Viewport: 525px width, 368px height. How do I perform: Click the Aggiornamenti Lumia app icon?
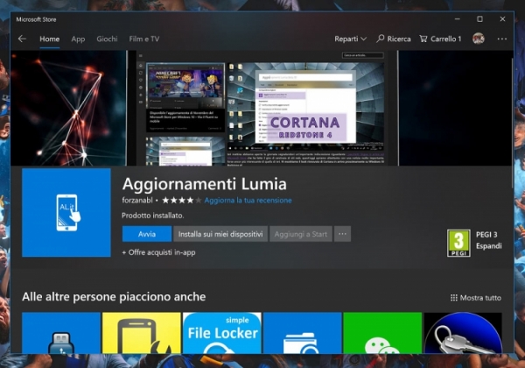pos(66,213)
